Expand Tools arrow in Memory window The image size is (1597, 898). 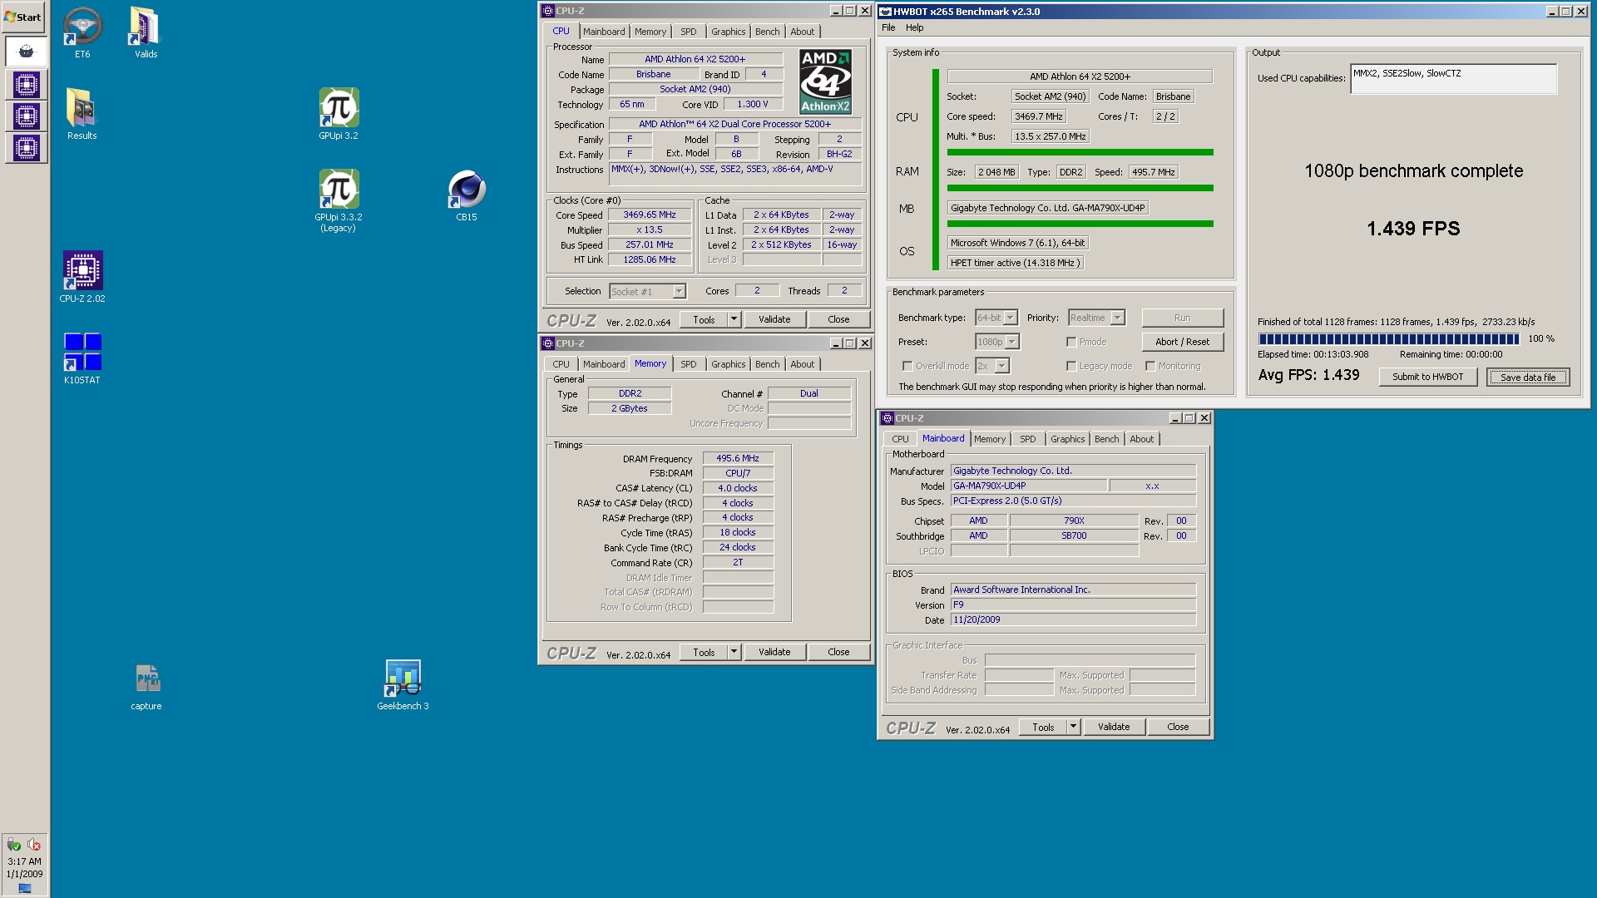tap(734, 652)
